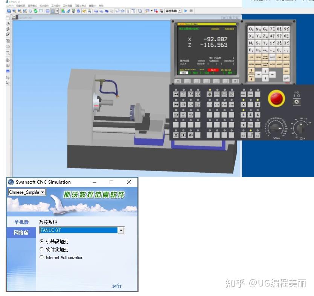Click the CAN key on the keypad
Screen dimensions: 314x296
[x=279, y=57]
